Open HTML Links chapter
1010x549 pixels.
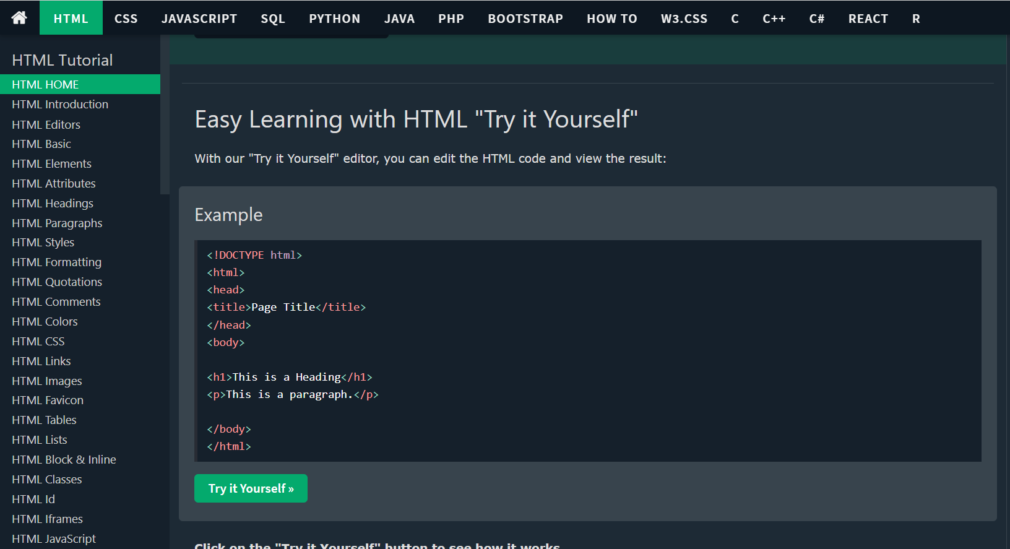coord(80,361)
